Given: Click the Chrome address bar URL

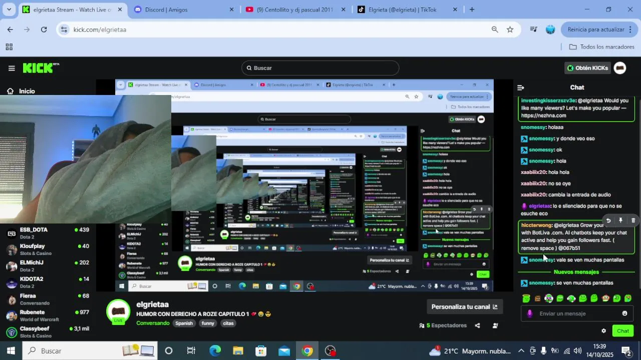Looking at the screenshot, I should [x=100, y=29].
